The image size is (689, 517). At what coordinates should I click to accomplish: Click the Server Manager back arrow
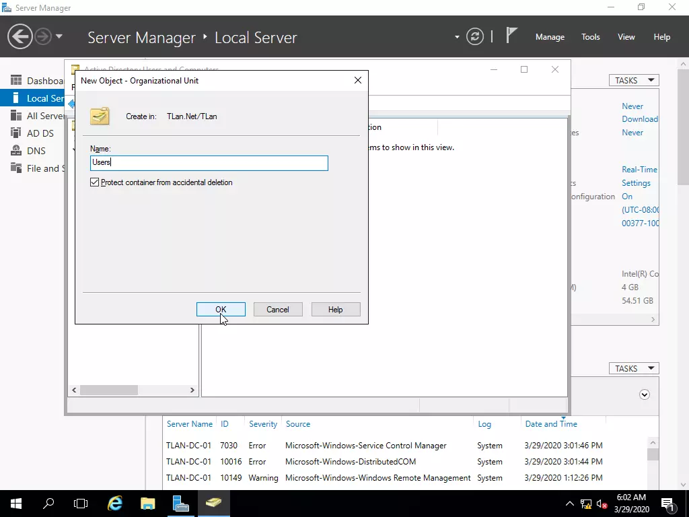click(x=20, y=36)
